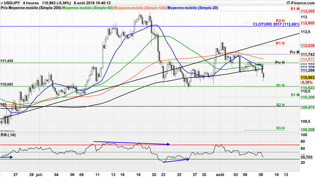Click the Piv H pivot label
Image resolution: width=315 pixels, height=177 pixels.
[x=280, y=63]
